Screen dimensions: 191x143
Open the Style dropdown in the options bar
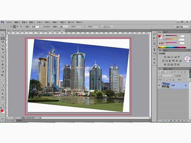pos(64,27)
